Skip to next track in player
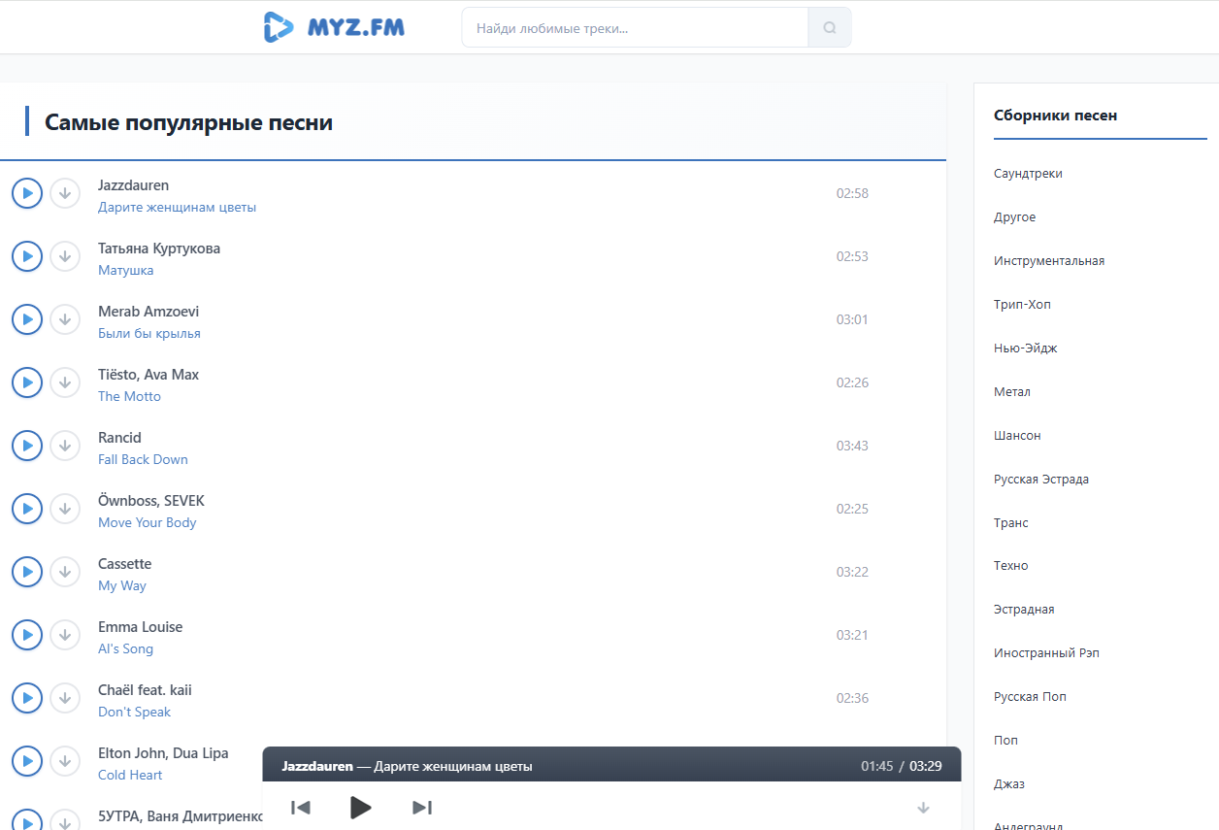This screenshot has height=830, width=1219. (422, 808)
